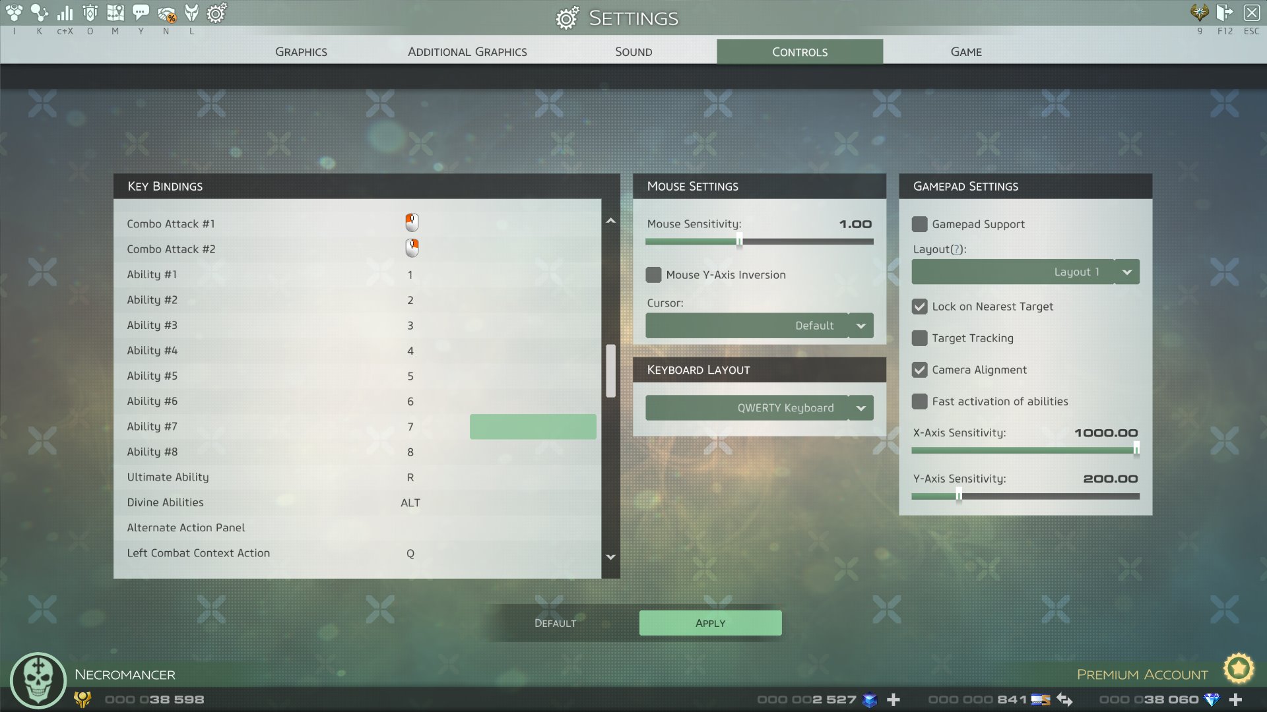Uncheck Lock on Nearest Target
Viewport: 1267px width, 712px height.
pyautogui.click(x=919, y=307)
